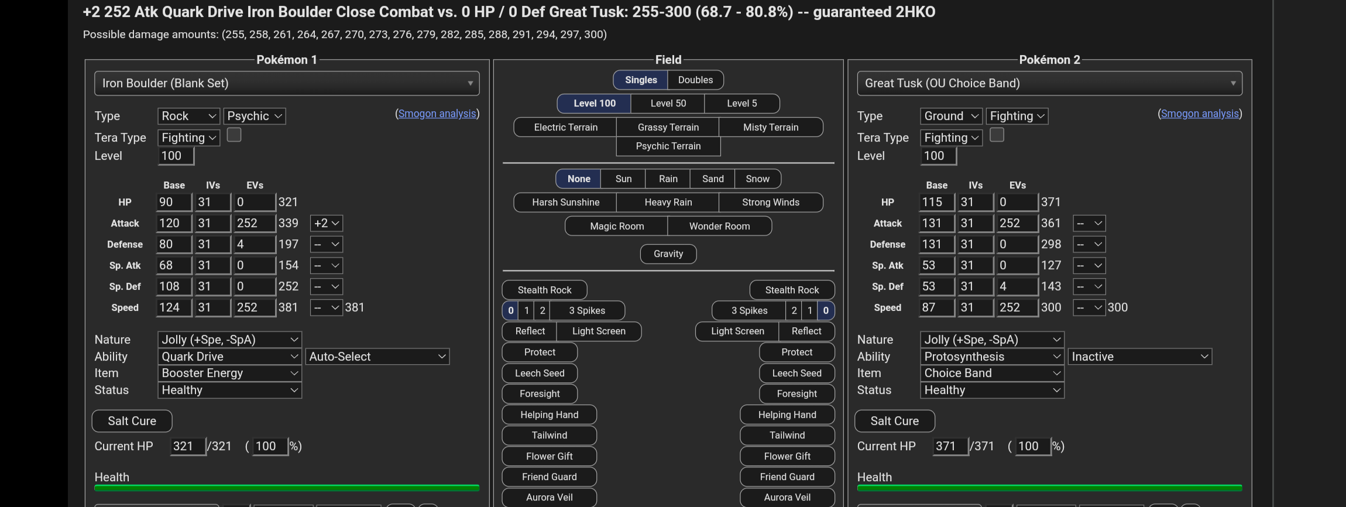Click Pokémon 2 HP percent field

[x=1033, y=446]
